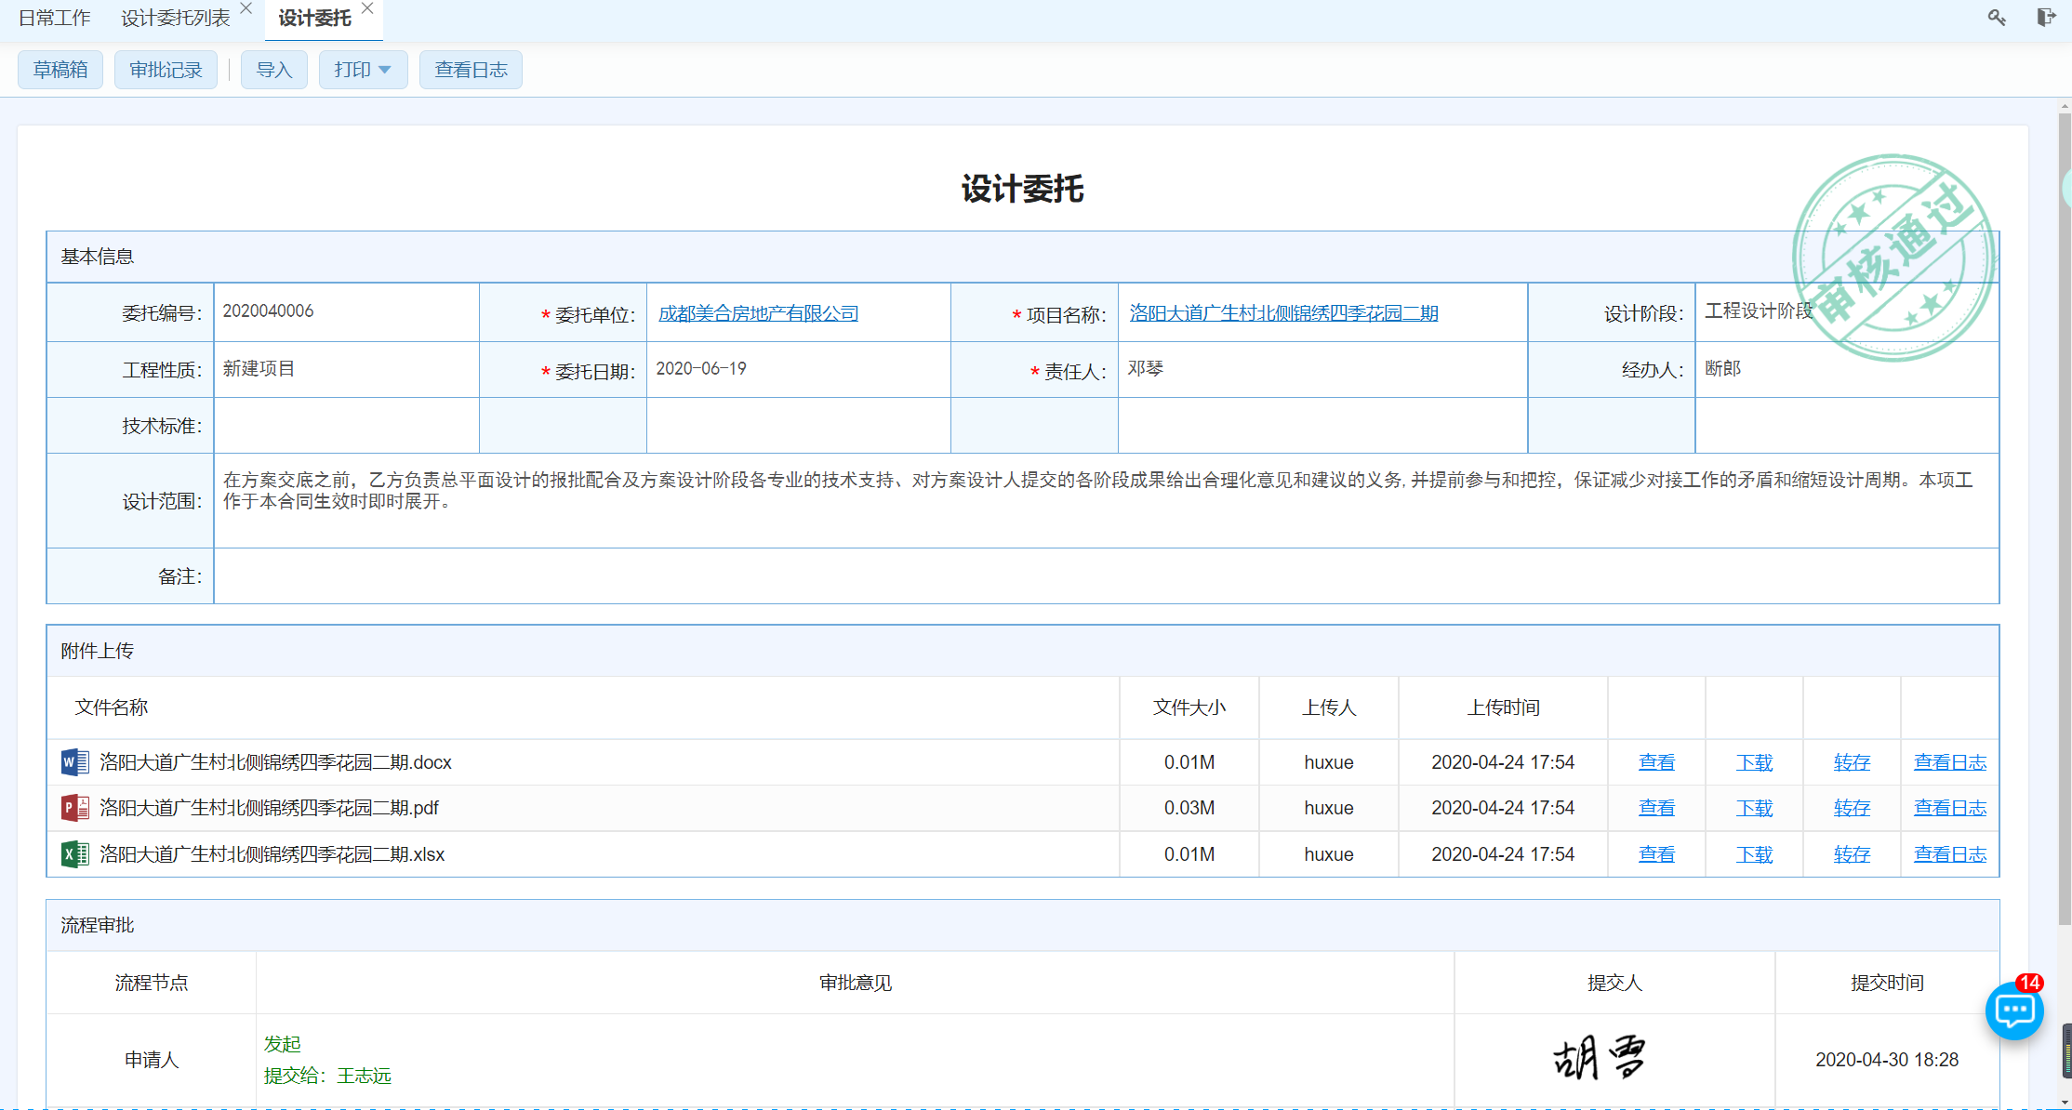
Task: Click the 审批记录 button
Action: pos(166,70)
